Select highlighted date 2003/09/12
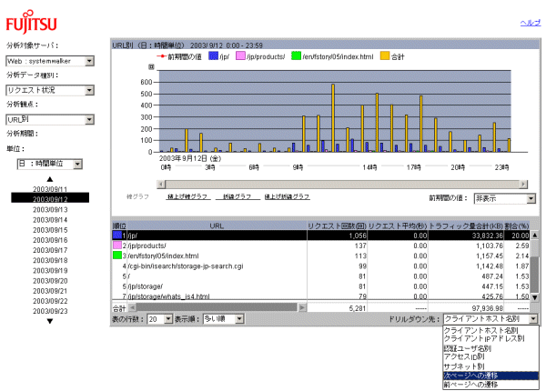Viewport: 546px width, 391px height. point(50,199)
